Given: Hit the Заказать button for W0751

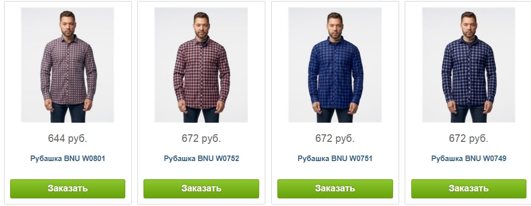Looking at the screenshot, I should [335, 188].
